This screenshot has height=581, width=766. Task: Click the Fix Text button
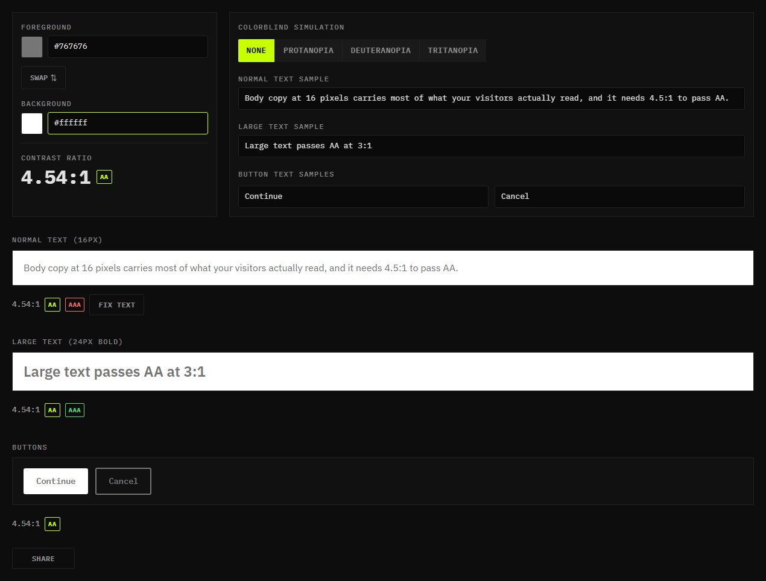tap(116, 305)
